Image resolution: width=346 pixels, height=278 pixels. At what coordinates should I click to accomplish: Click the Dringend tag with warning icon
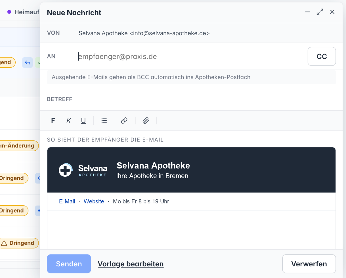coord(19,243)
